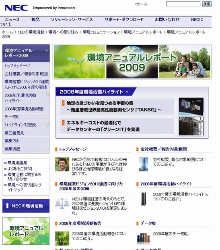Screen dimensions: 220x250
Task: Open 環境用語集 link
Action: tap(17, 163)
